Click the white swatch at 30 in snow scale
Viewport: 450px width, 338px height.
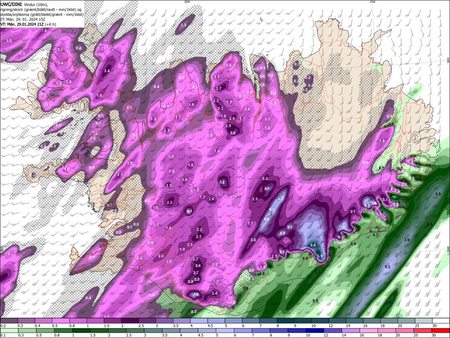tap(441, 321)
